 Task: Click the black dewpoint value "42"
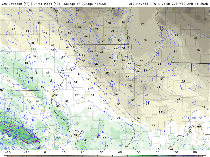coord(9,136)
